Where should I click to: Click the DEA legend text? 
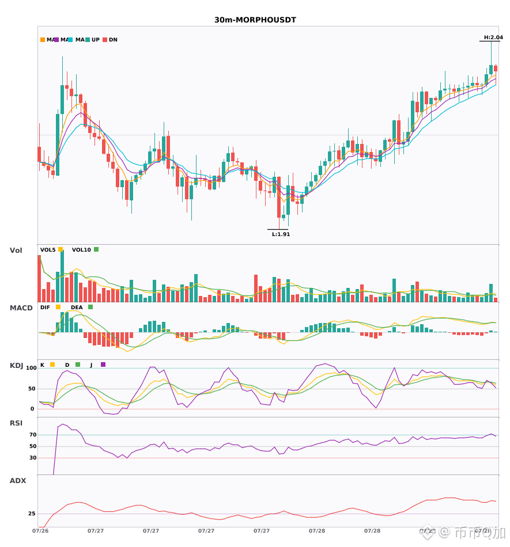77,307
